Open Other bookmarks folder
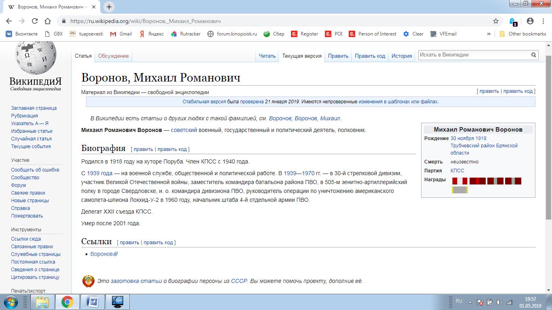The height and width of the screenshot is (310, 552). click(x=523, y=34)
